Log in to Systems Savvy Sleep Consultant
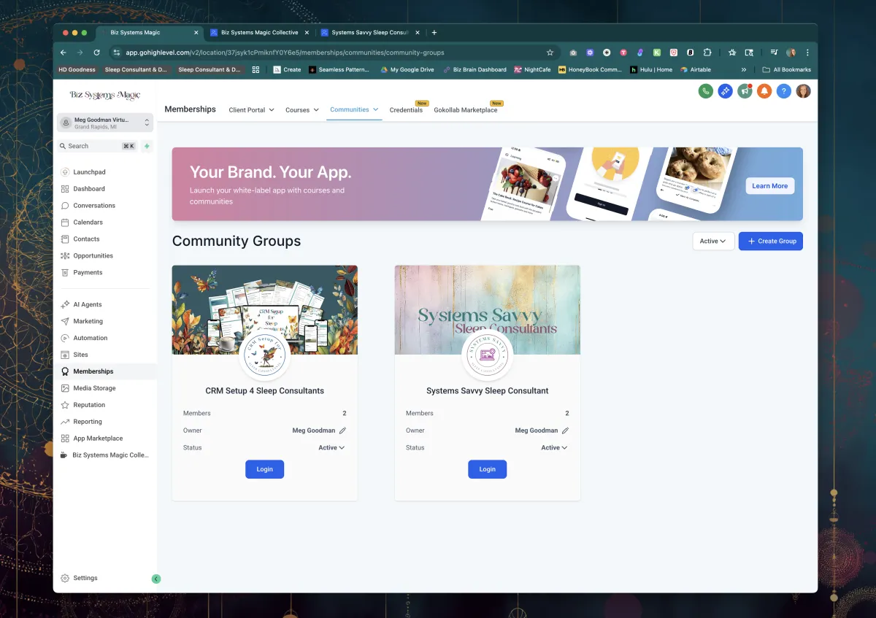The image size is (876, 618). click(x=487, y=469)
